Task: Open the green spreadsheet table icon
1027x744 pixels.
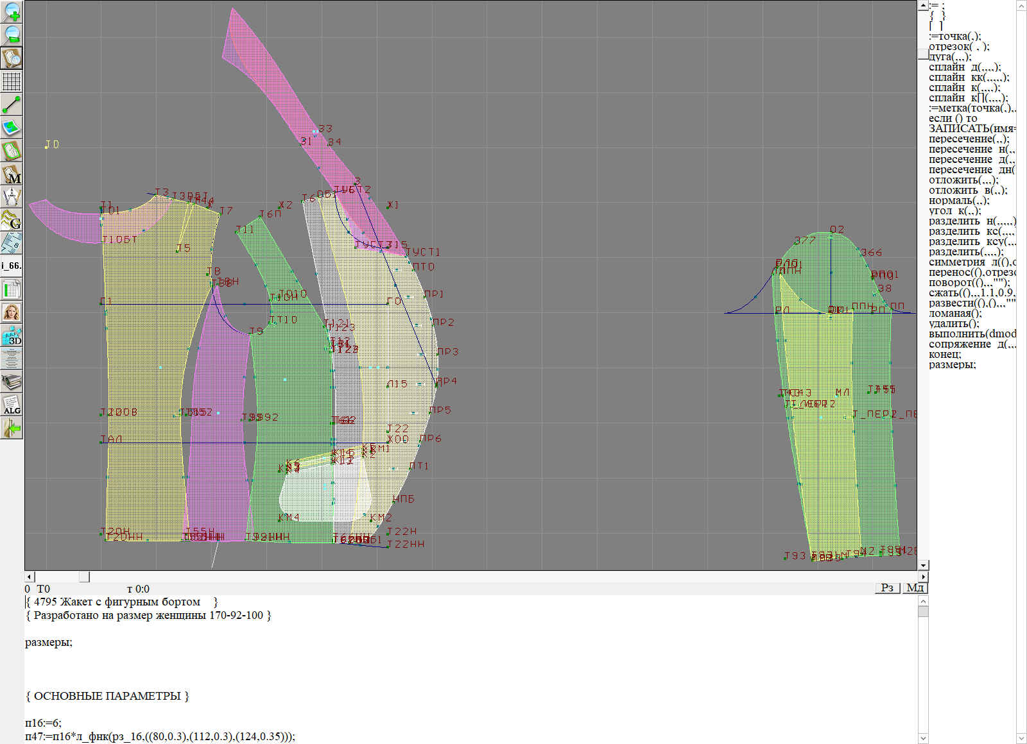Action: coord(12,289)
